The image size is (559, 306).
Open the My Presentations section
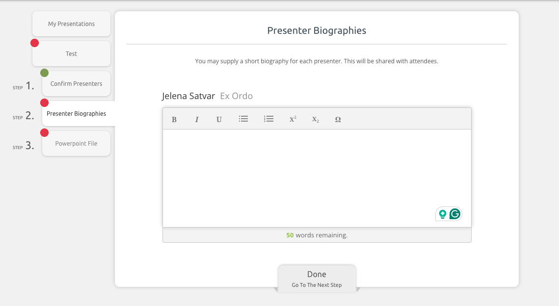(71, 24)
